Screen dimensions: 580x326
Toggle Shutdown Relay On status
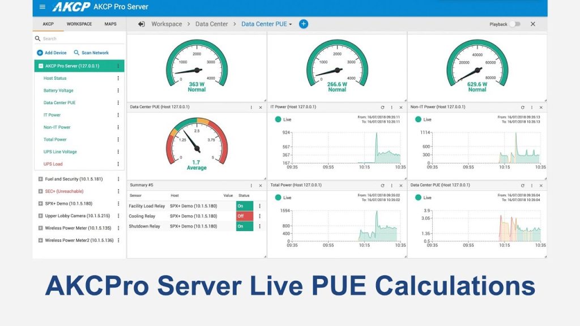(x=245, y=226)
